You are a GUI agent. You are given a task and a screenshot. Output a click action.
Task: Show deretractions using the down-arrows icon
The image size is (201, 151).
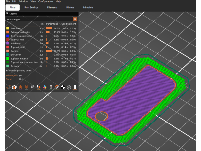(27, 87)
